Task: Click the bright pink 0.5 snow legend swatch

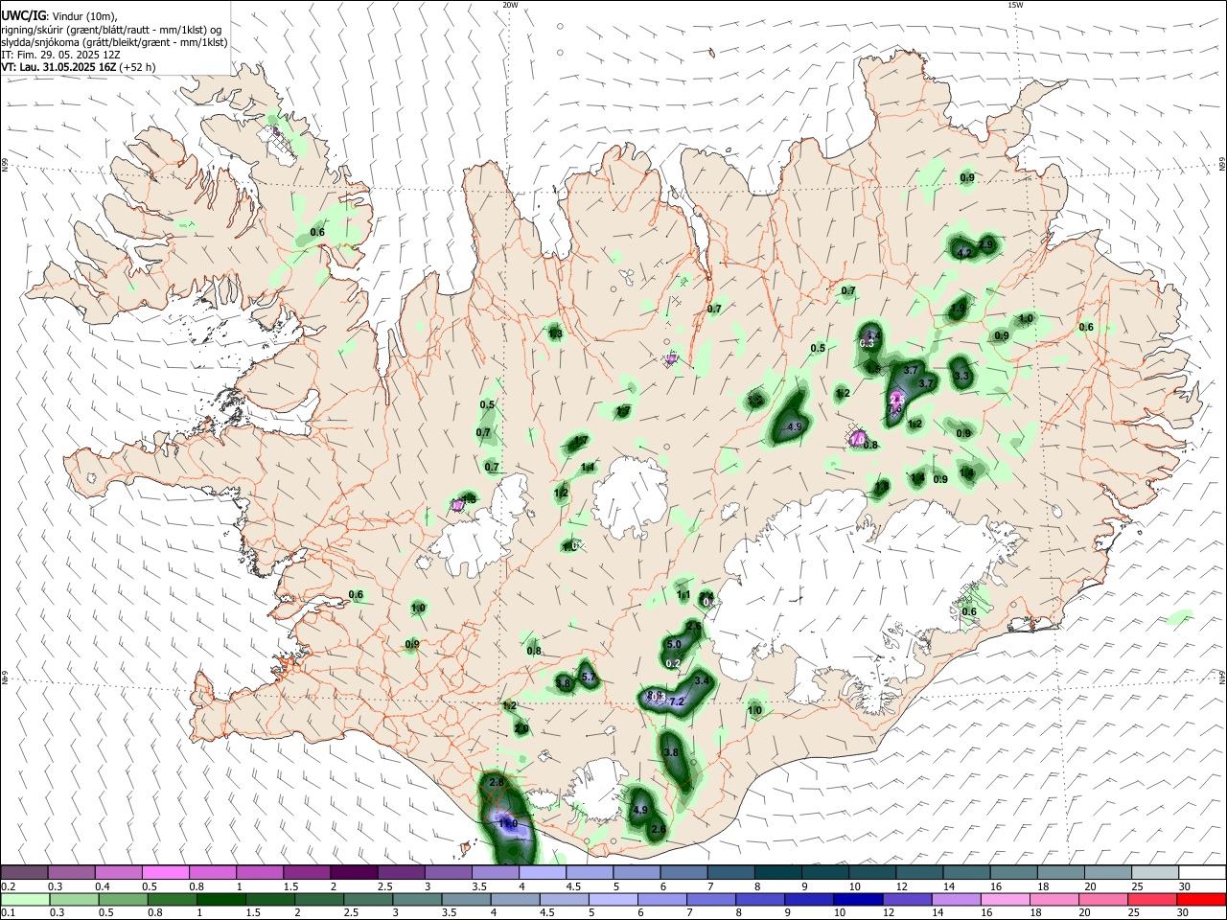Action: tap(166, 872)
